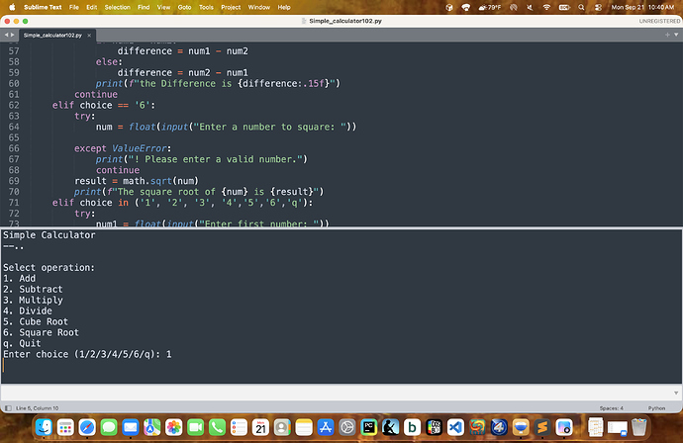Screen dimensions: 683x443
Task: Open the Edit menu
Action: coord(91,7)
